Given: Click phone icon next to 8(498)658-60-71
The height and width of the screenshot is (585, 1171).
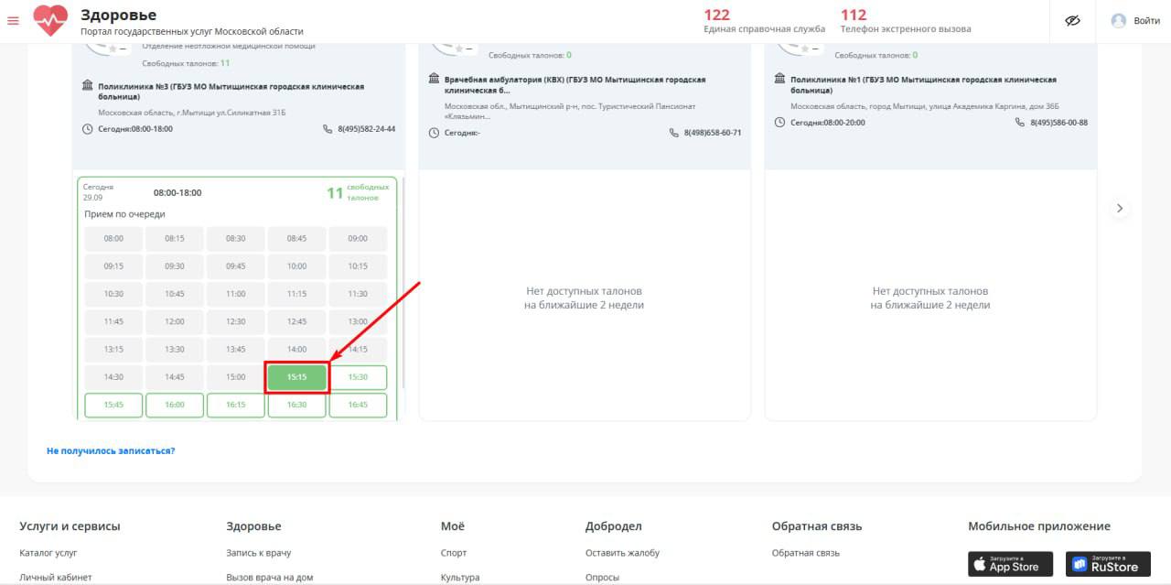Looking at the screenshot, I should [674, 133].
